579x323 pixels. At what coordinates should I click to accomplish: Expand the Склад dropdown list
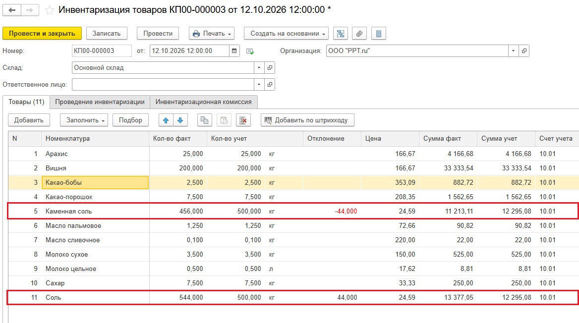[259, 68]
